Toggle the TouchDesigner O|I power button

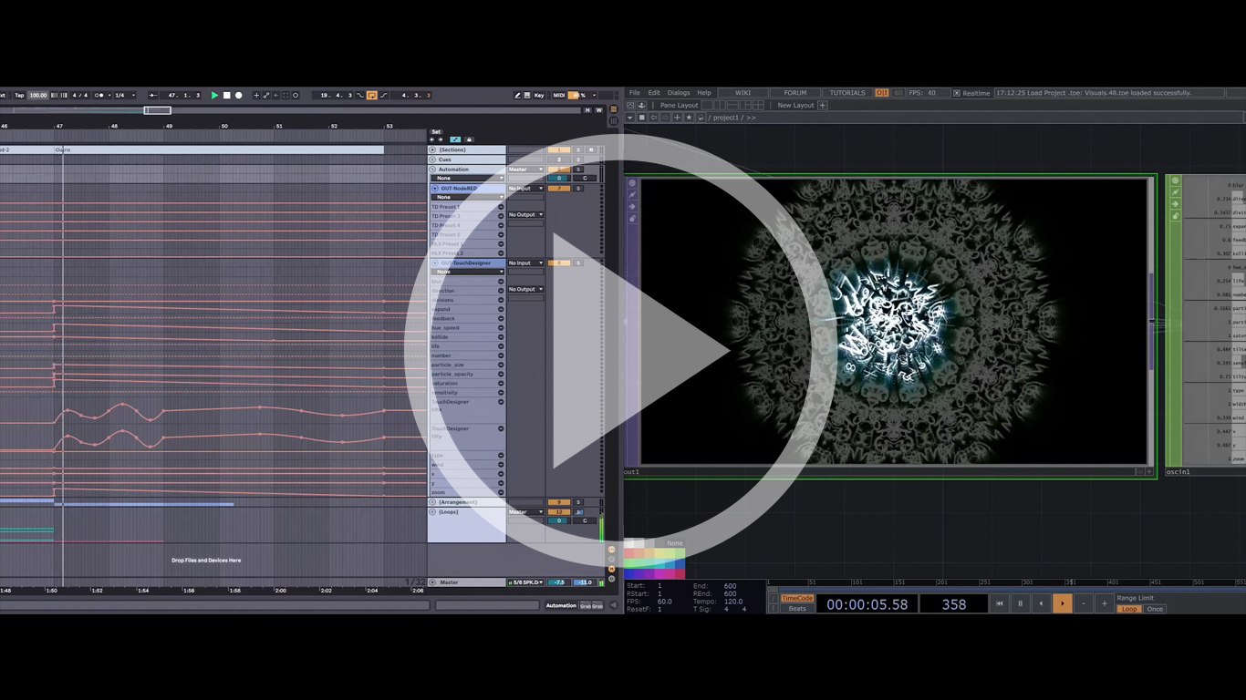882,93
